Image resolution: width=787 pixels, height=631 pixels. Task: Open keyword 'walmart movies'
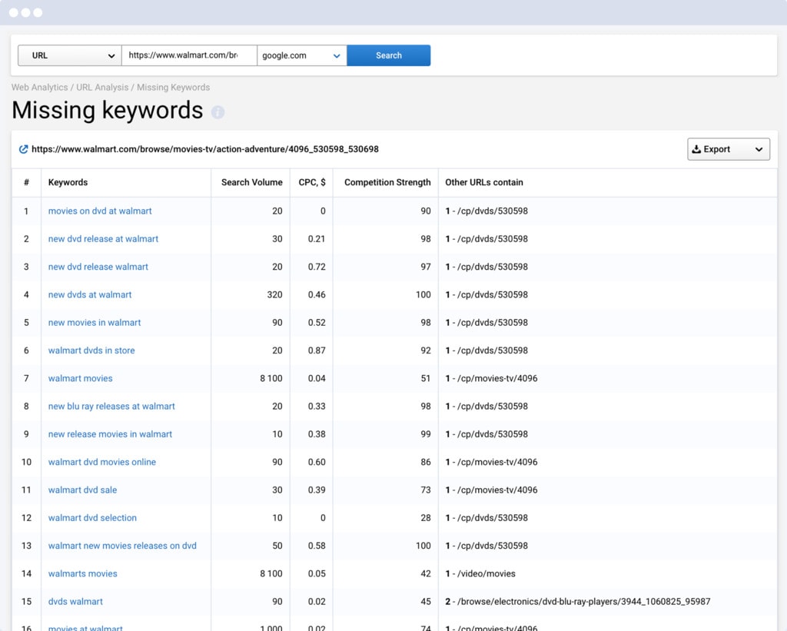click(80, 378)
